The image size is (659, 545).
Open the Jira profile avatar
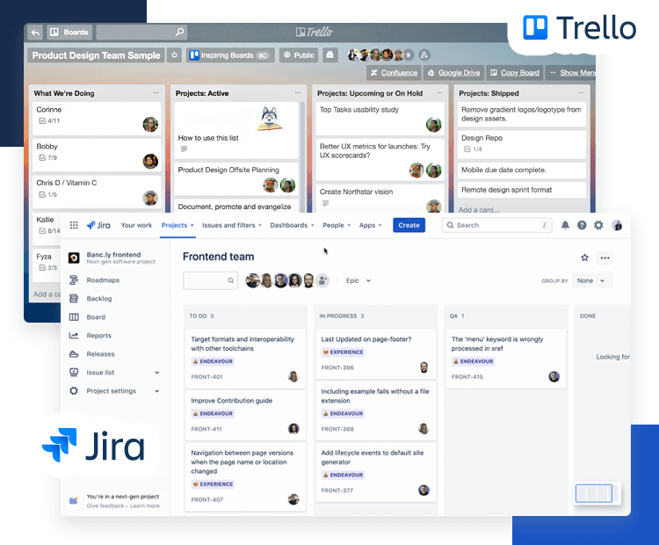(617, 225)
